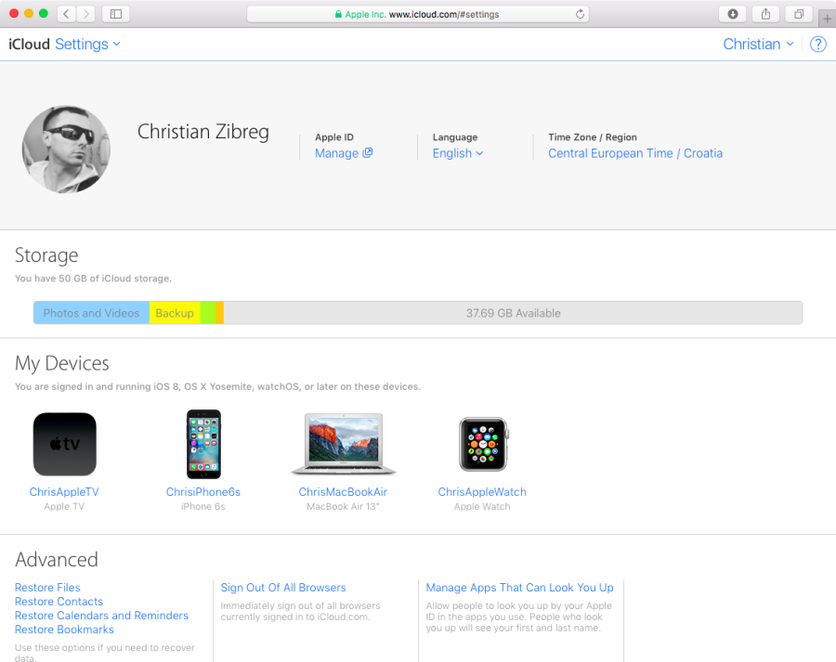Click the Downloads button in Safari toolbar

733,13
